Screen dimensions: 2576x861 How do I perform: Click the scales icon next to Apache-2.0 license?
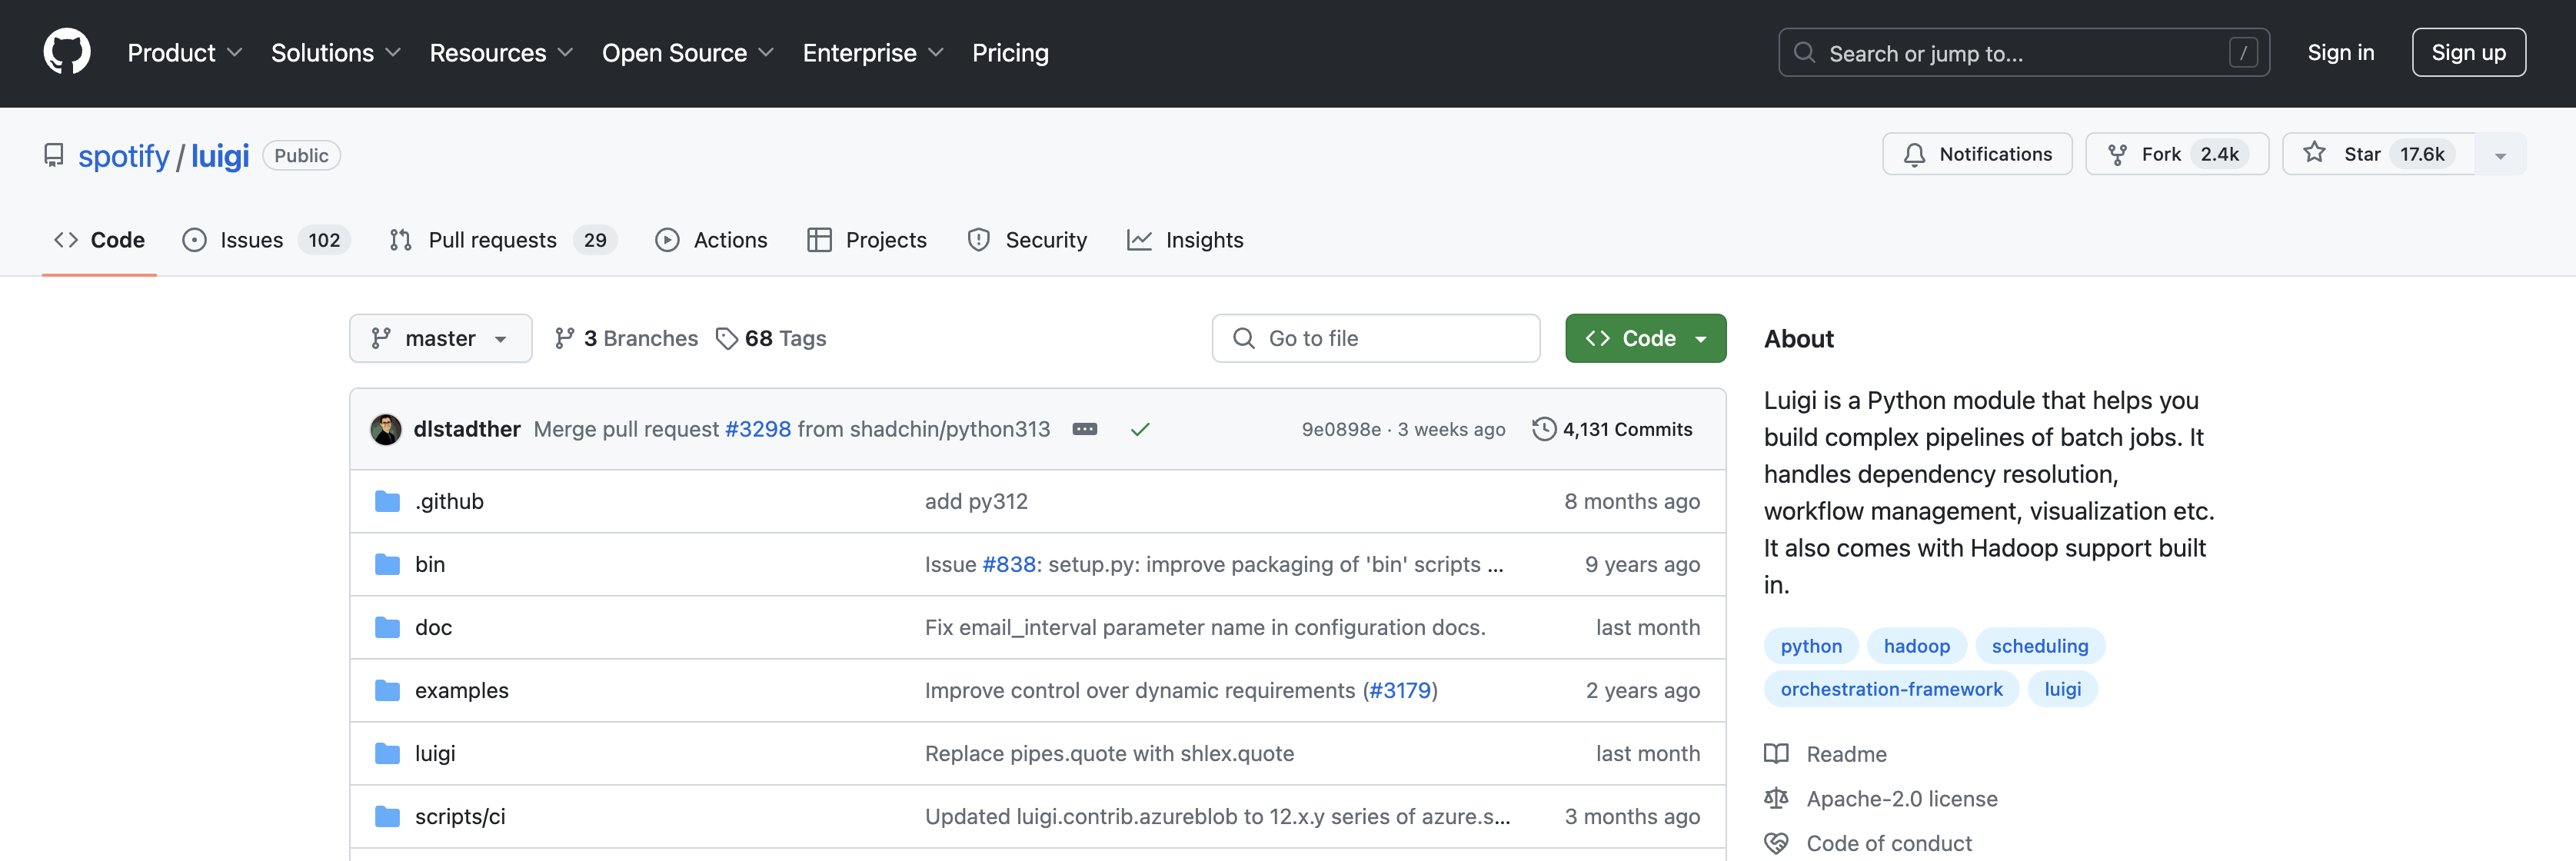click(x=1776, y=799)
